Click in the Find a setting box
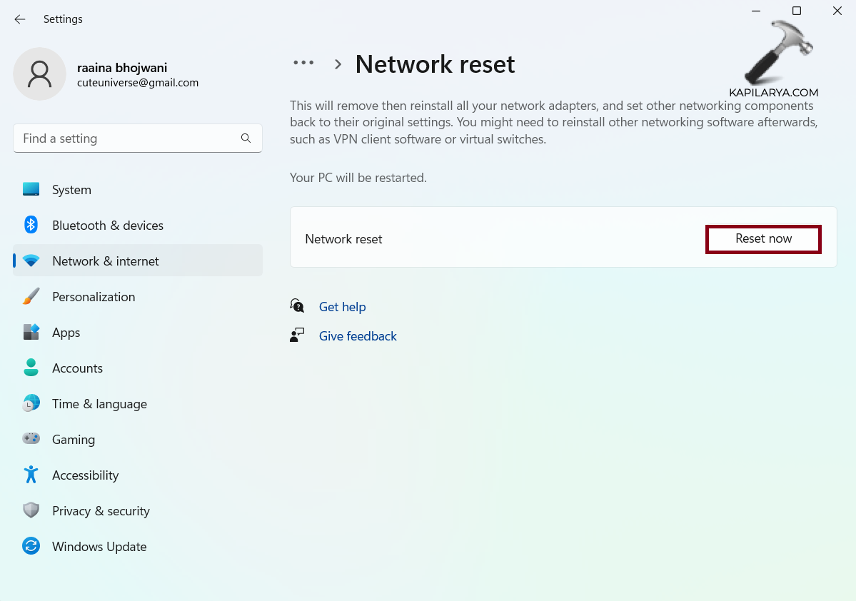 pos(129,138)
